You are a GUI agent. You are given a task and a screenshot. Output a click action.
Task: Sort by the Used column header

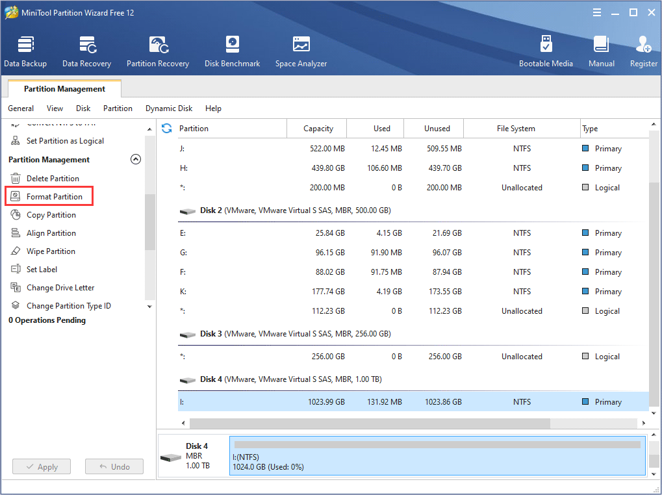[376, 128]
